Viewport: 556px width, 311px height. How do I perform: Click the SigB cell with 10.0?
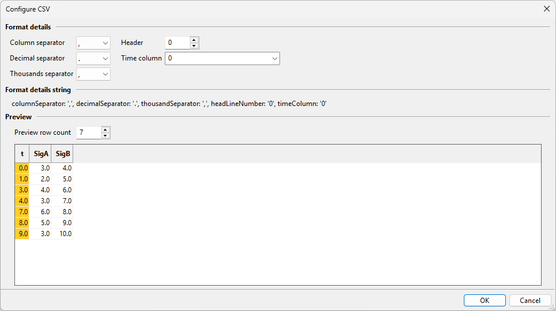click(62, 234)
